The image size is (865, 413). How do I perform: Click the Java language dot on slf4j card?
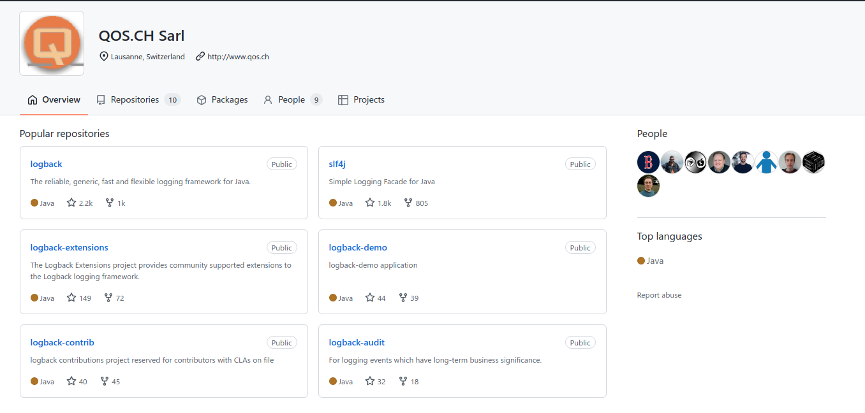(333, 203)
